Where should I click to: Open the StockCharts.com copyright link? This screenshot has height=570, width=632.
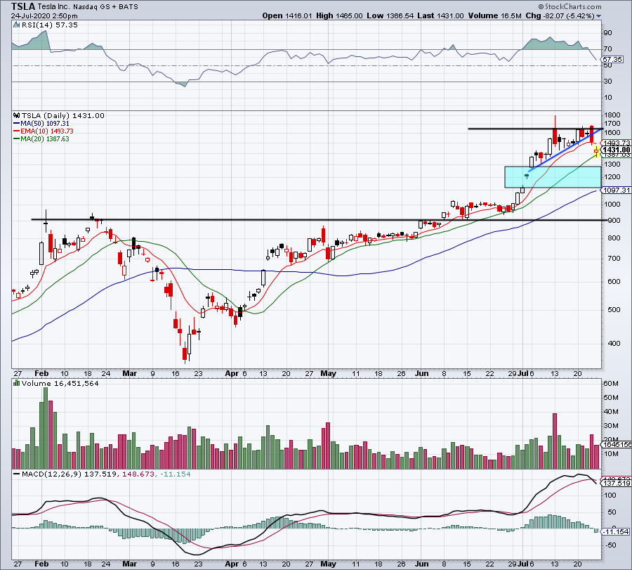570,6
